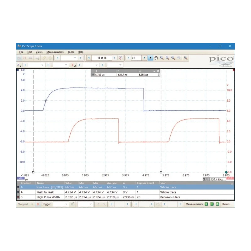This screenshot has width=251, height=251.
Task: Open Channel A coupling dropdown
Action: click(x=66, y=65)
